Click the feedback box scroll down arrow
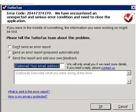This screenshot has height=112, width=136. click(129, 82)
